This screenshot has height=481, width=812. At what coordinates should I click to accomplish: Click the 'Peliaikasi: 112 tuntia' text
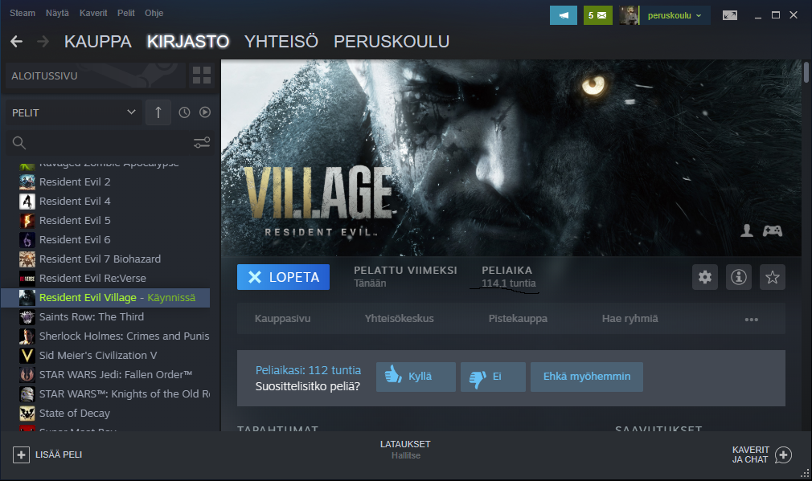pos(308,370)
